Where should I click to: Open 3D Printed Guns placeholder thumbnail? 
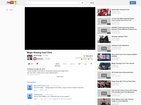coord(104,75)
